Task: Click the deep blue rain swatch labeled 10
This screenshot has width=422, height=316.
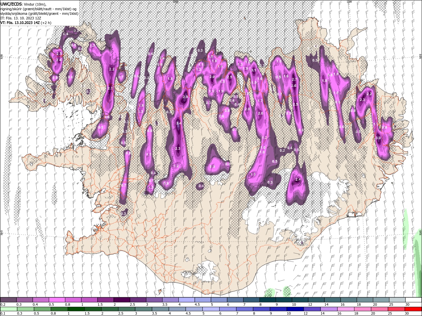Action: tap(295, 309)
